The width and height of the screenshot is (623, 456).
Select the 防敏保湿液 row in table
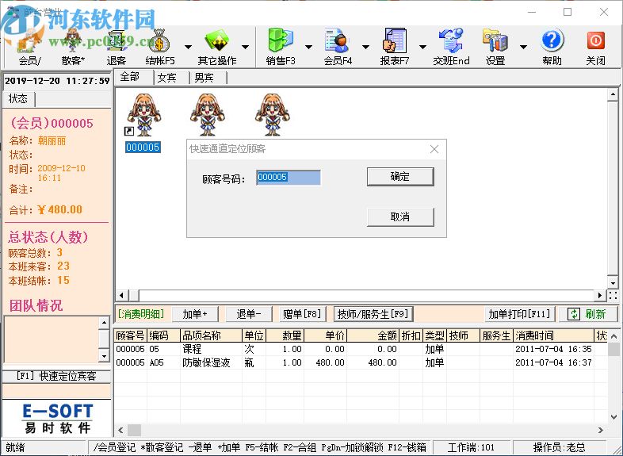click(361, 362)
